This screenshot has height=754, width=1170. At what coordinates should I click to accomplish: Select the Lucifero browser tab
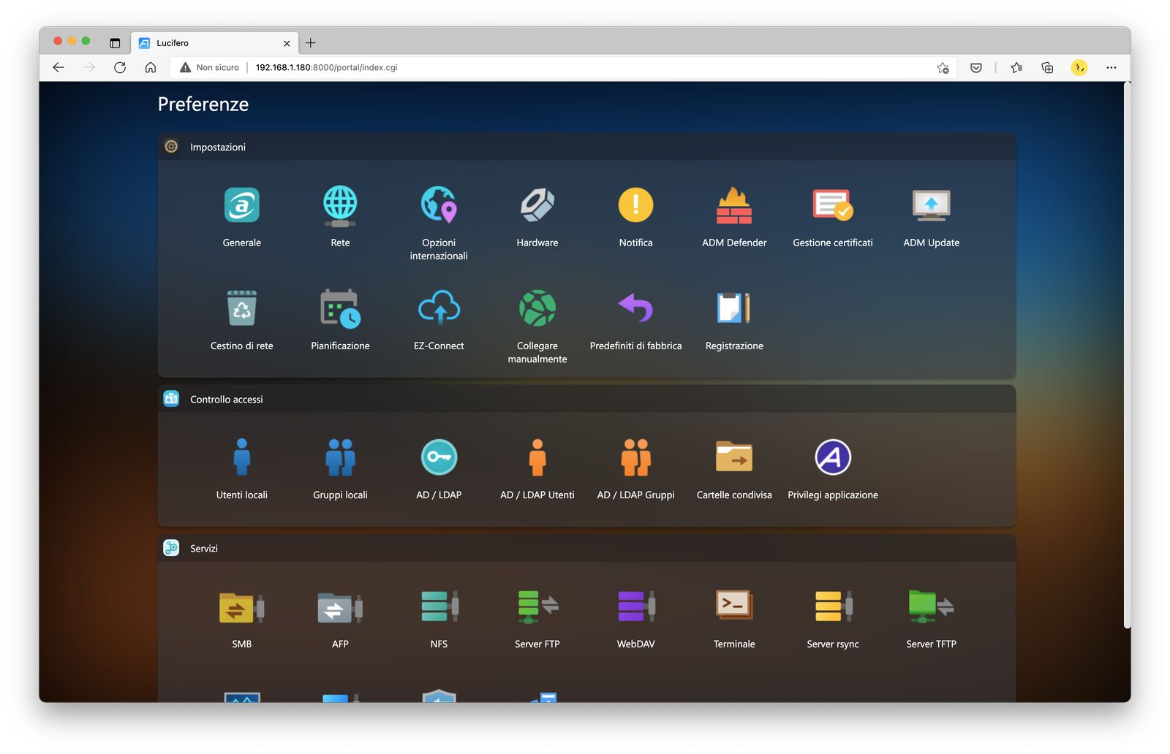[x=215, y=43]
